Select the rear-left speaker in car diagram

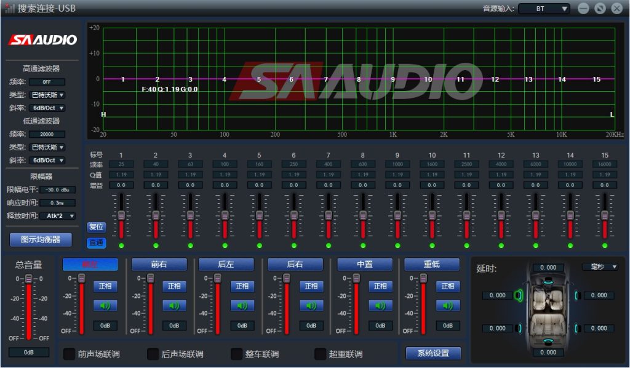519,328
